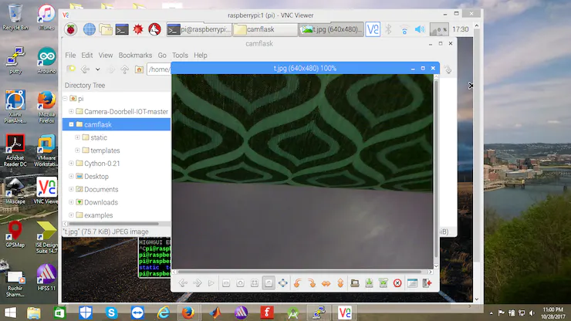Click the volume speaker icon in Pi panel

(x=420, y=29)
